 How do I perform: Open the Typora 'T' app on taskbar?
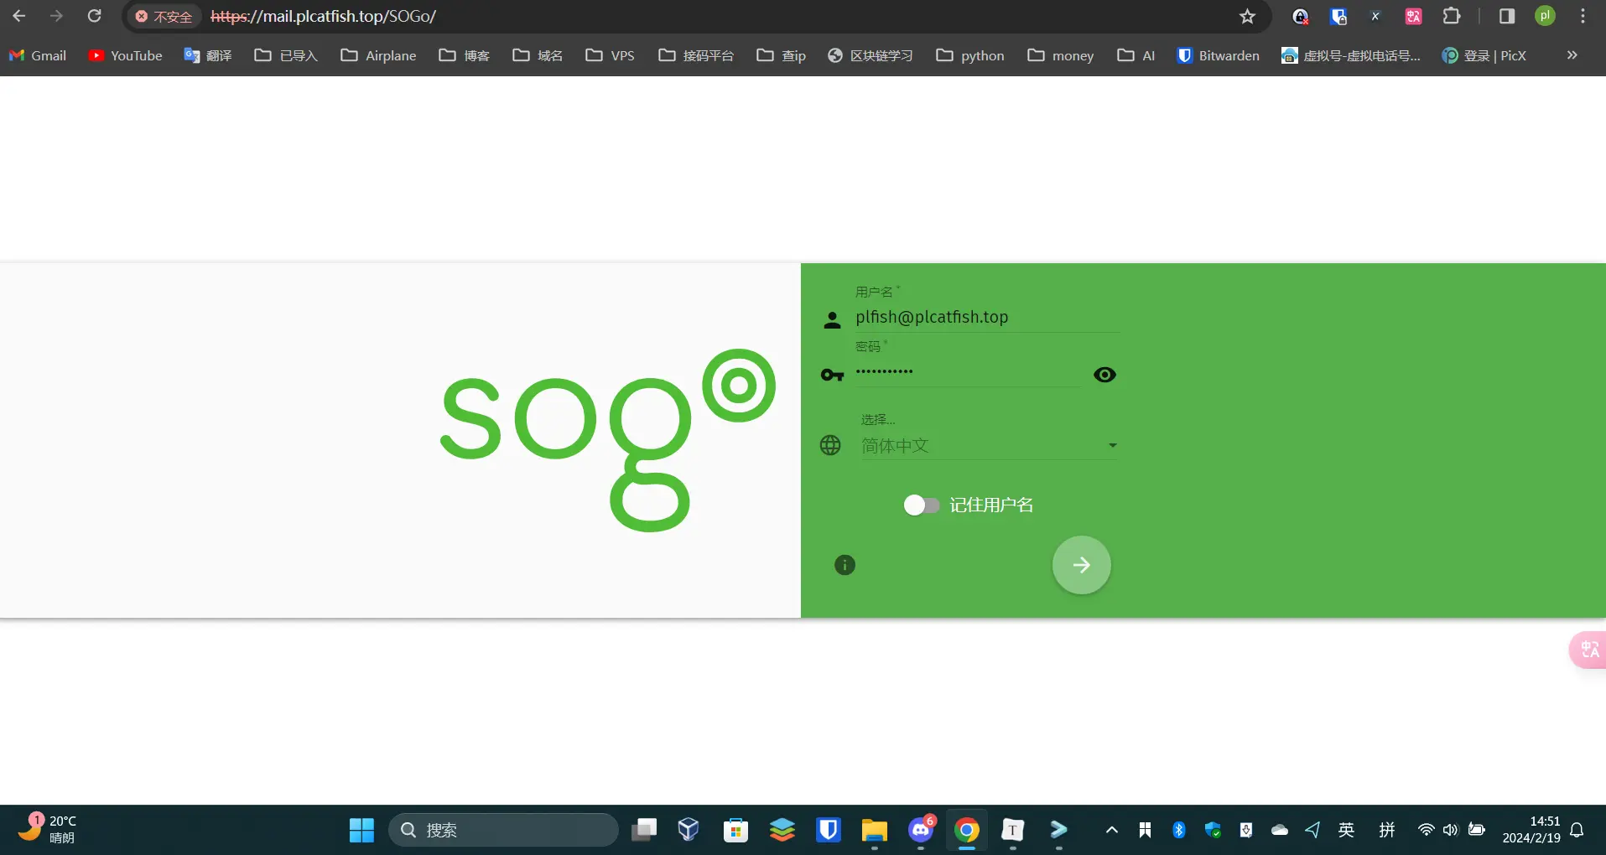(x=1013, y=830)
